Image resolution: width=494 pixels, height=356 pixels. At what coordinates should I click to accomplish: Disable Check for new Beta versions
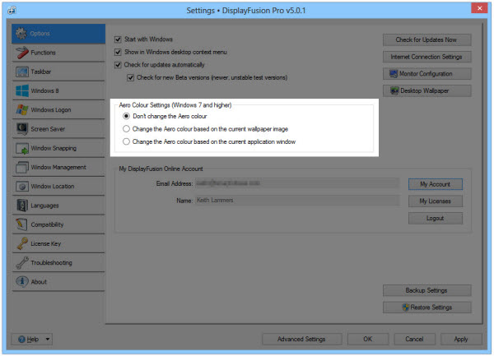tap(130, 77)
